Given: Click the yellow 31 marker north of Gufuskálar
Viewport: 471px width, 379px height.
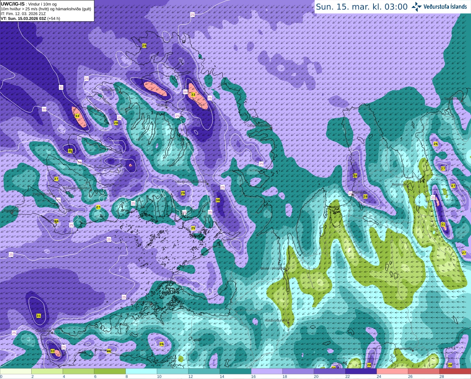Looking at the screenshot, I should (x=39, y=316).
